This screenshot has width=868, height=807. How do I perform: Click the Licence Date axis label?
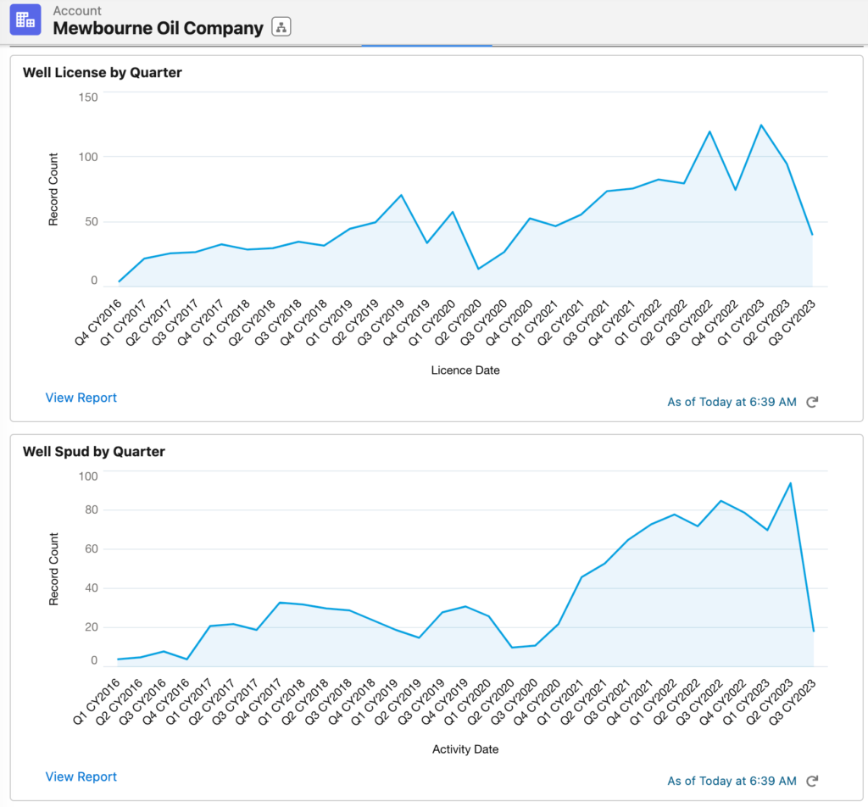tap(465, 370)
